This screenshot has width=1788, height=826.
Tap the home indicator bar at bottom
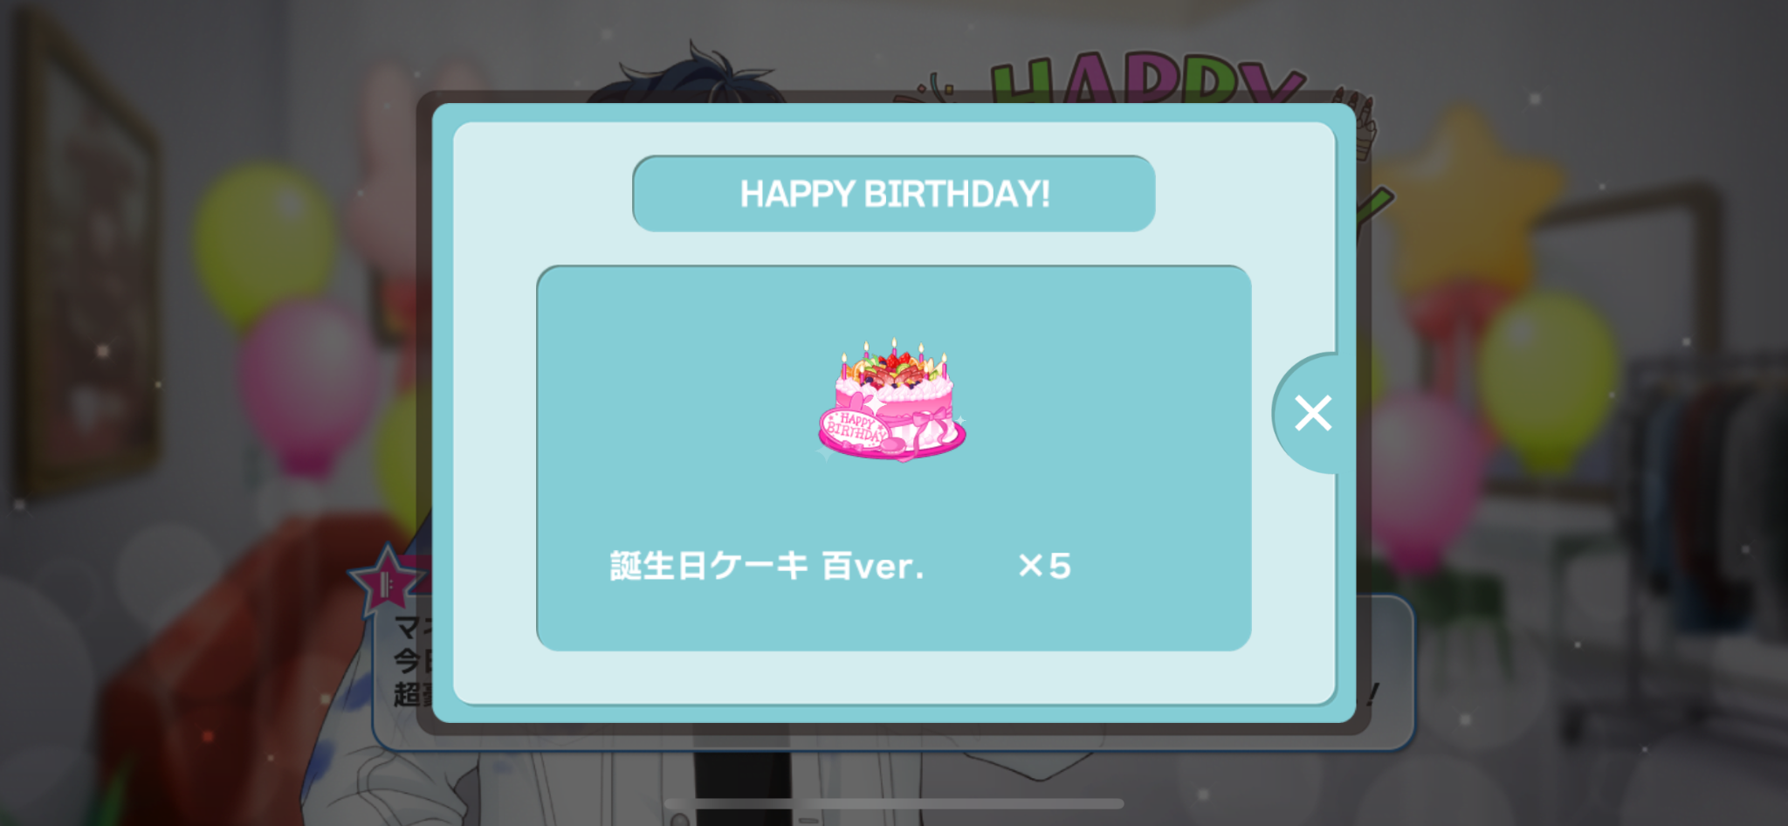[x=894, y=803]
